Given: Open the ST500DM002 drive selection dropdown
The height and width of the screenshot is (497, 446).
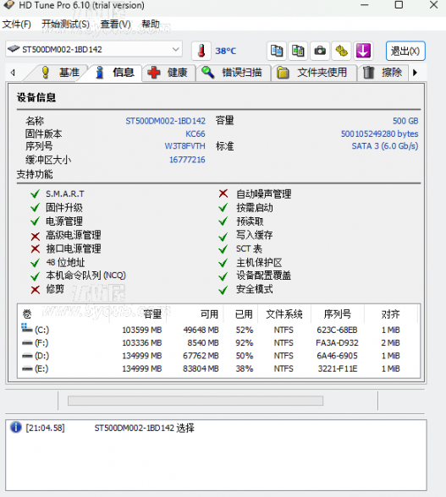Looking at the screenshot, I should tap(94, 49).
